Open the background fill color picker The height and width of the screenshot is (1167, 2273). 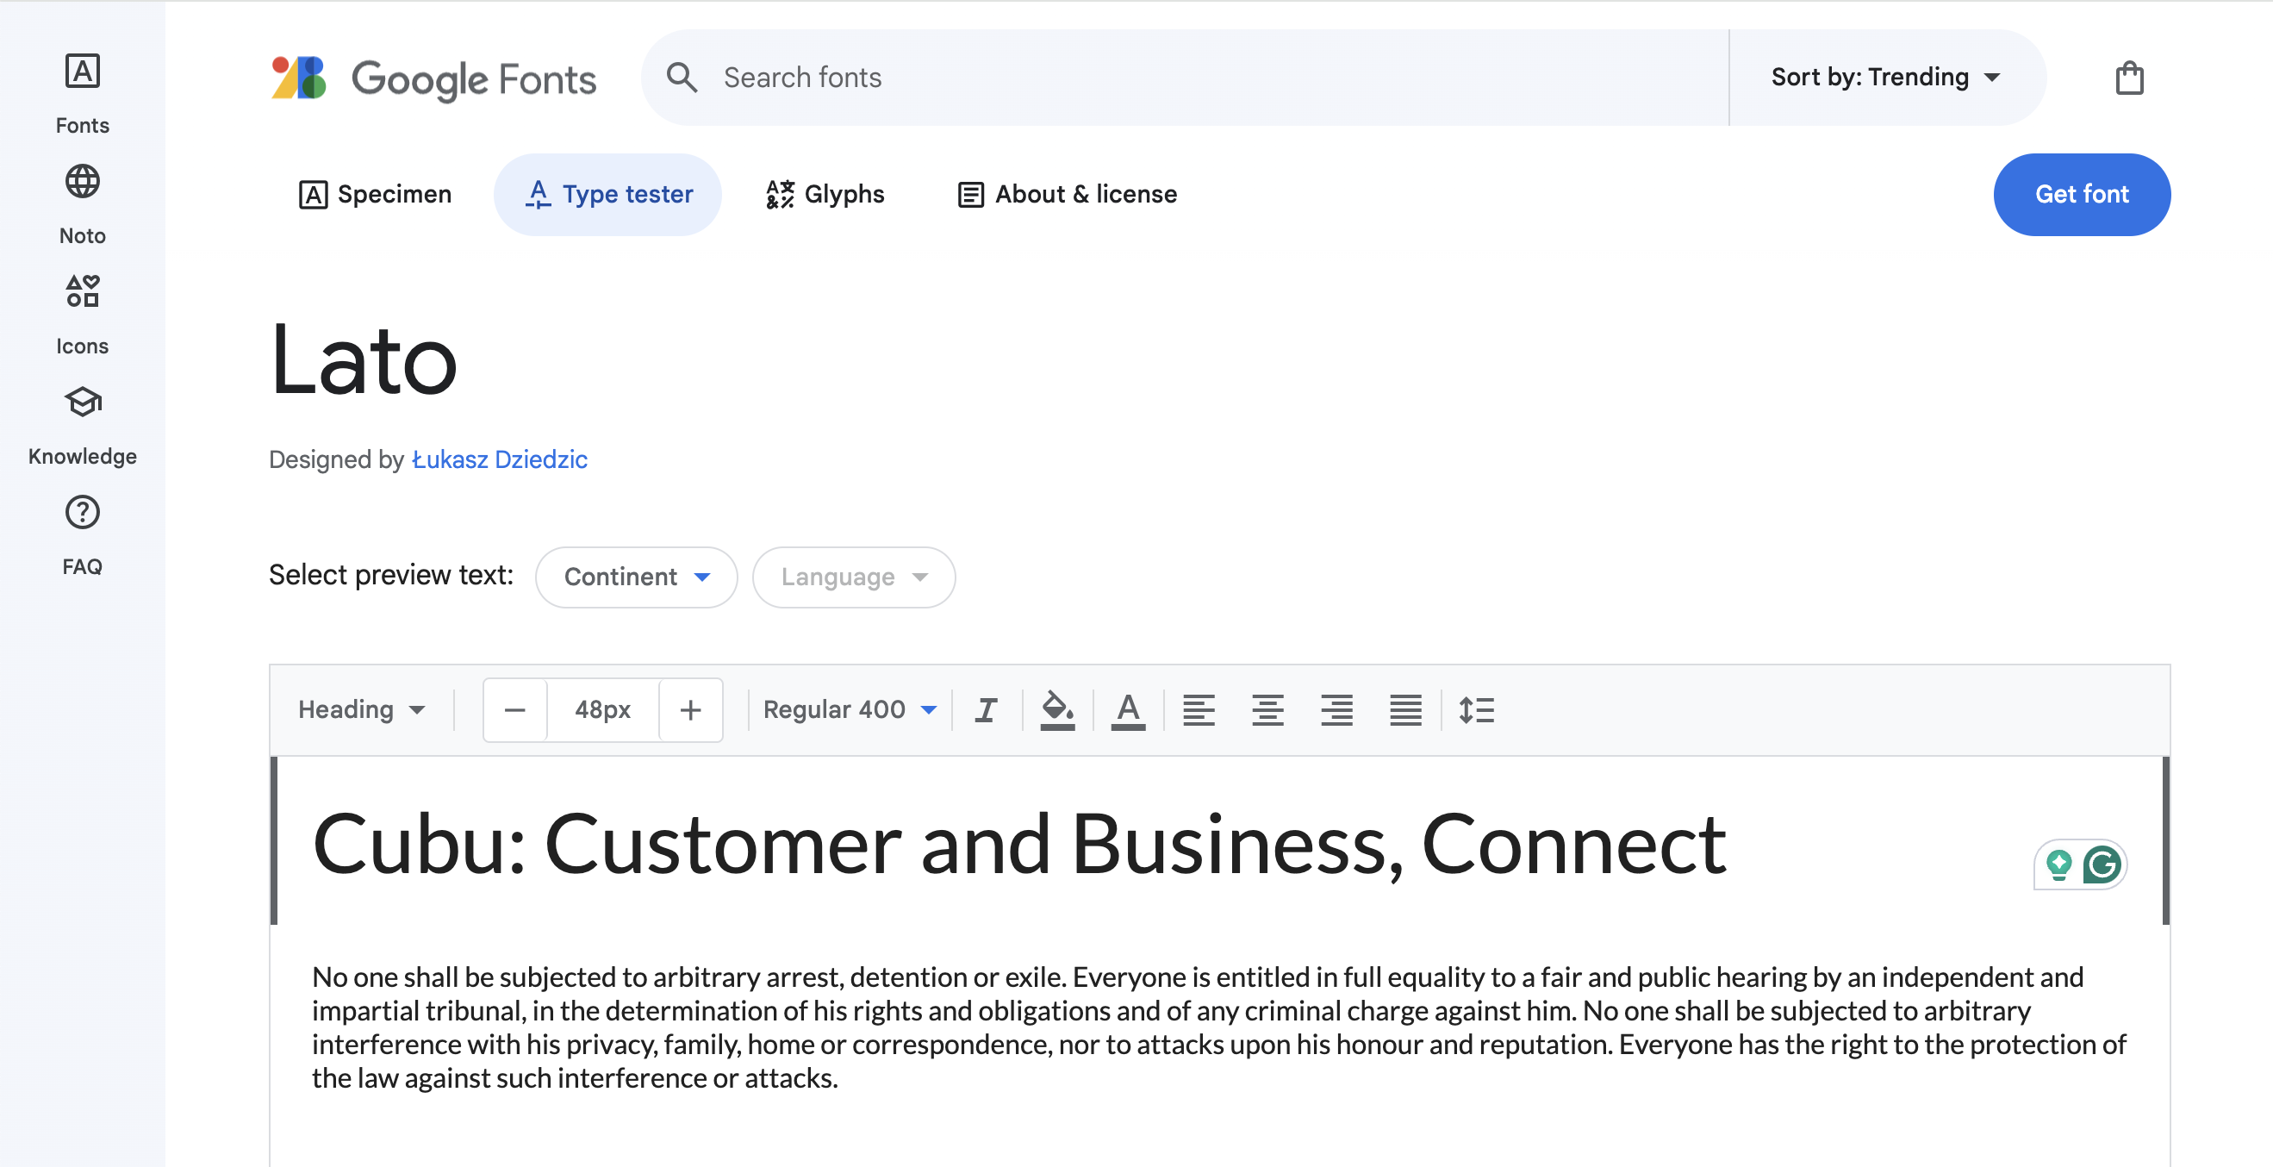[1057, 709]
